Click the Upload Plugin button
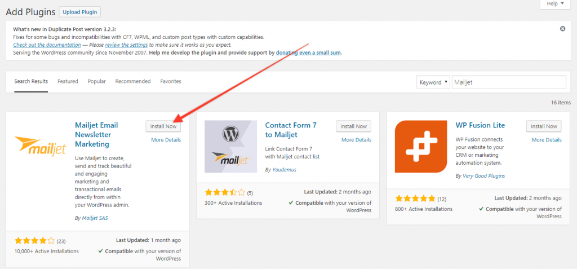577x269 pixels. click(x=80, y=12)
